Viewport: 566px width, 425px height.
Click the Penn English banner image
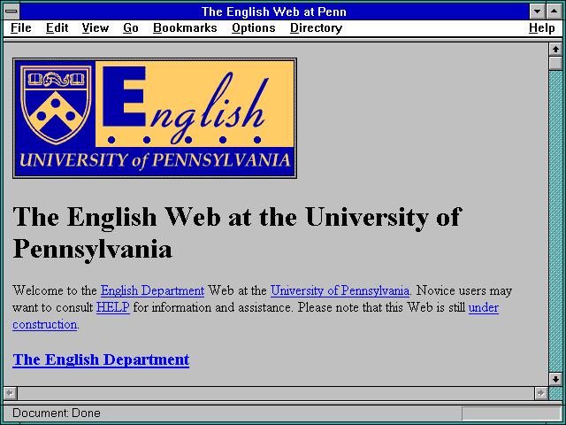[x=155, y=118]
